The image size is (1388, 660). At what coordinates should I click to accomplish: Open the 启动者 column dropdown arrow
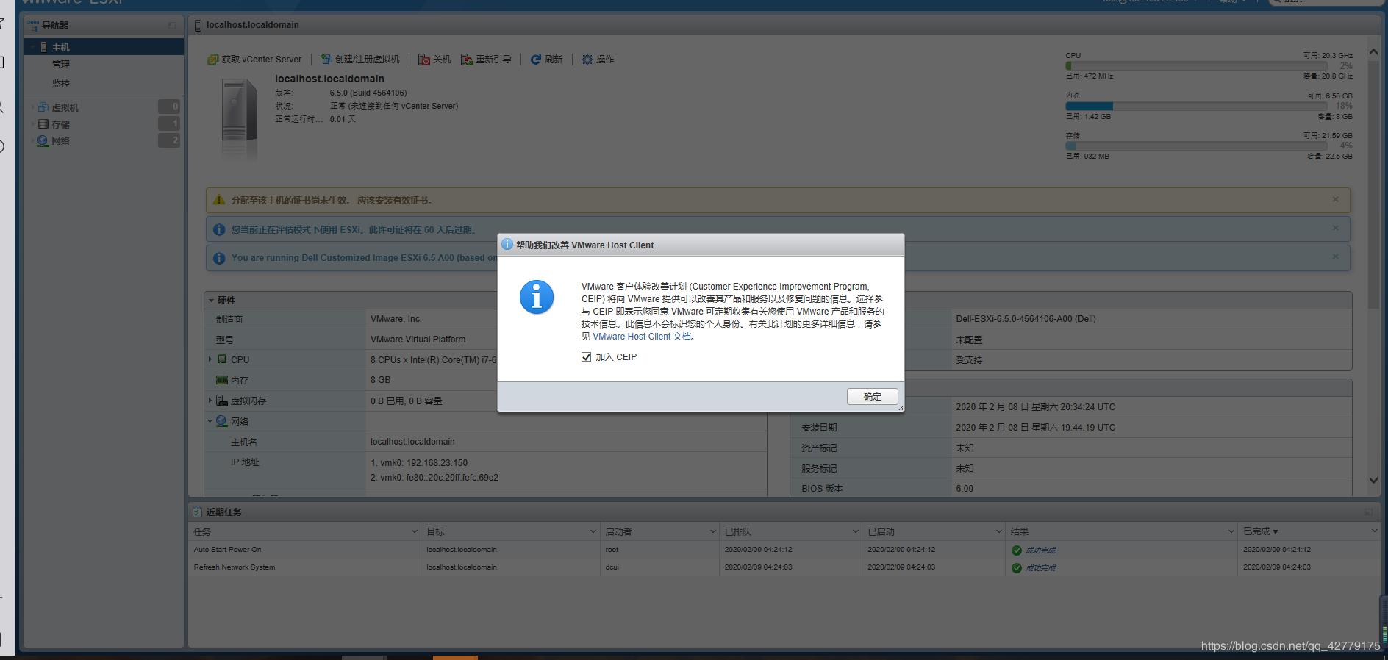pos(712,531)
